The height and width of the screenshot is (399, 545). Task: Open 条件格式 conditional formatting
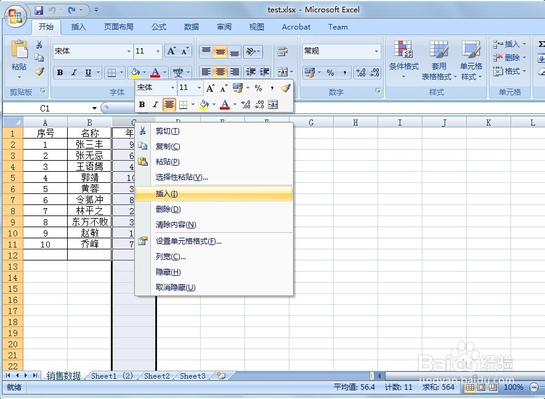pyautogui.click(x=403, y=60)
